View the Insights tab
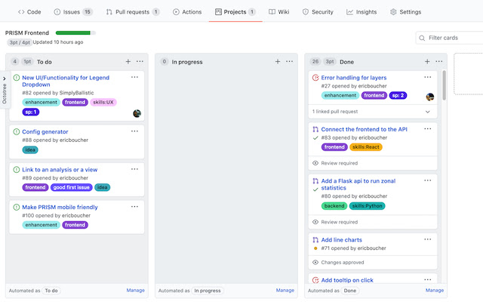 [361, 12]
